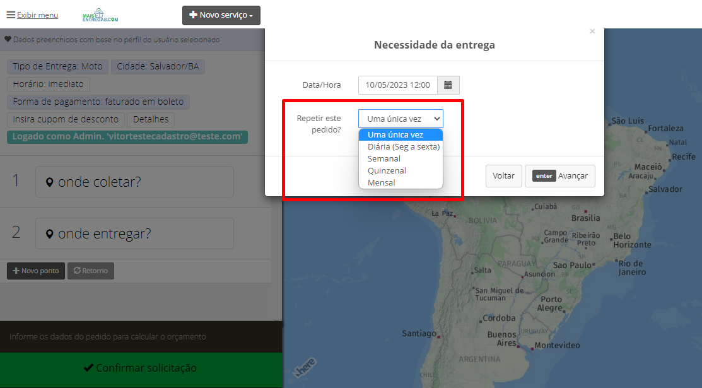Click the Voltar button

pyautogui.click(x=504, y=175)
